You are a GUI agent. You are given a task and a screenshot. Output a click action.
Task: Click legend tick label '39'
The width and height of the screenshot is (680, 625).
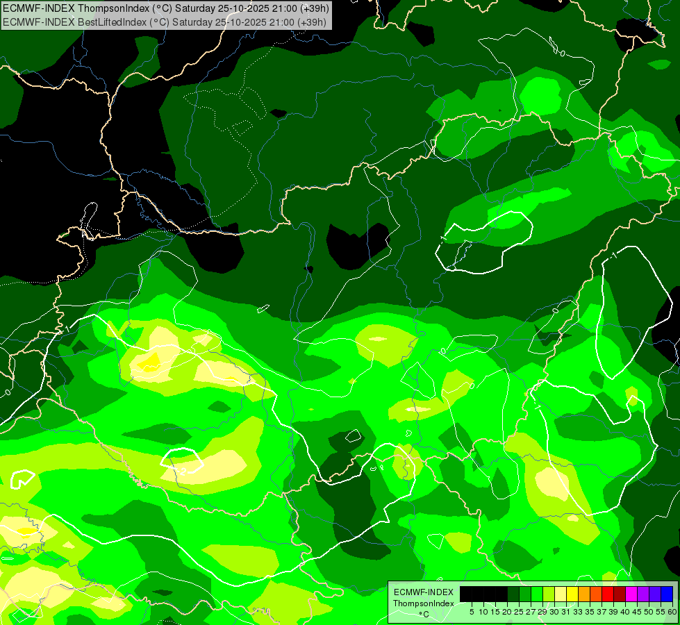pyautogui.click(x=613, y=612)
